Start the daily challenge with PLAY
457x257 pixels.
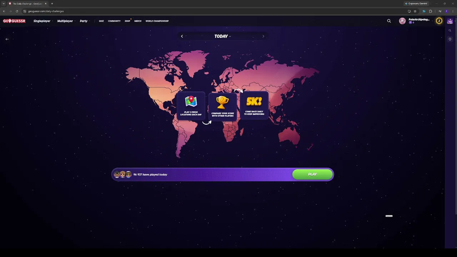(312, 174)
